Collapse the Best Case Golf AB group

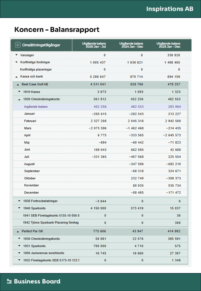point(18,84)
